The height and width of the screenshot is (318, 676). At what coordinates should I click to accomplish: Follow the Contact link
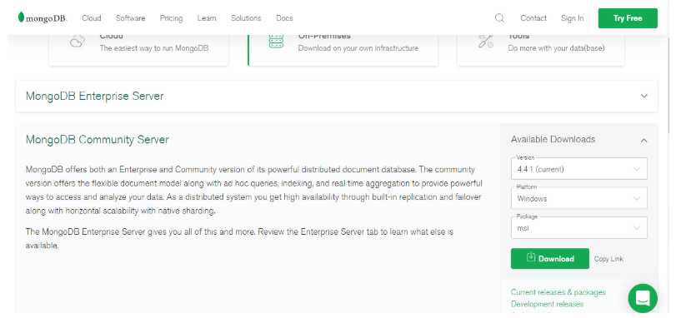[x=533, y=18]
